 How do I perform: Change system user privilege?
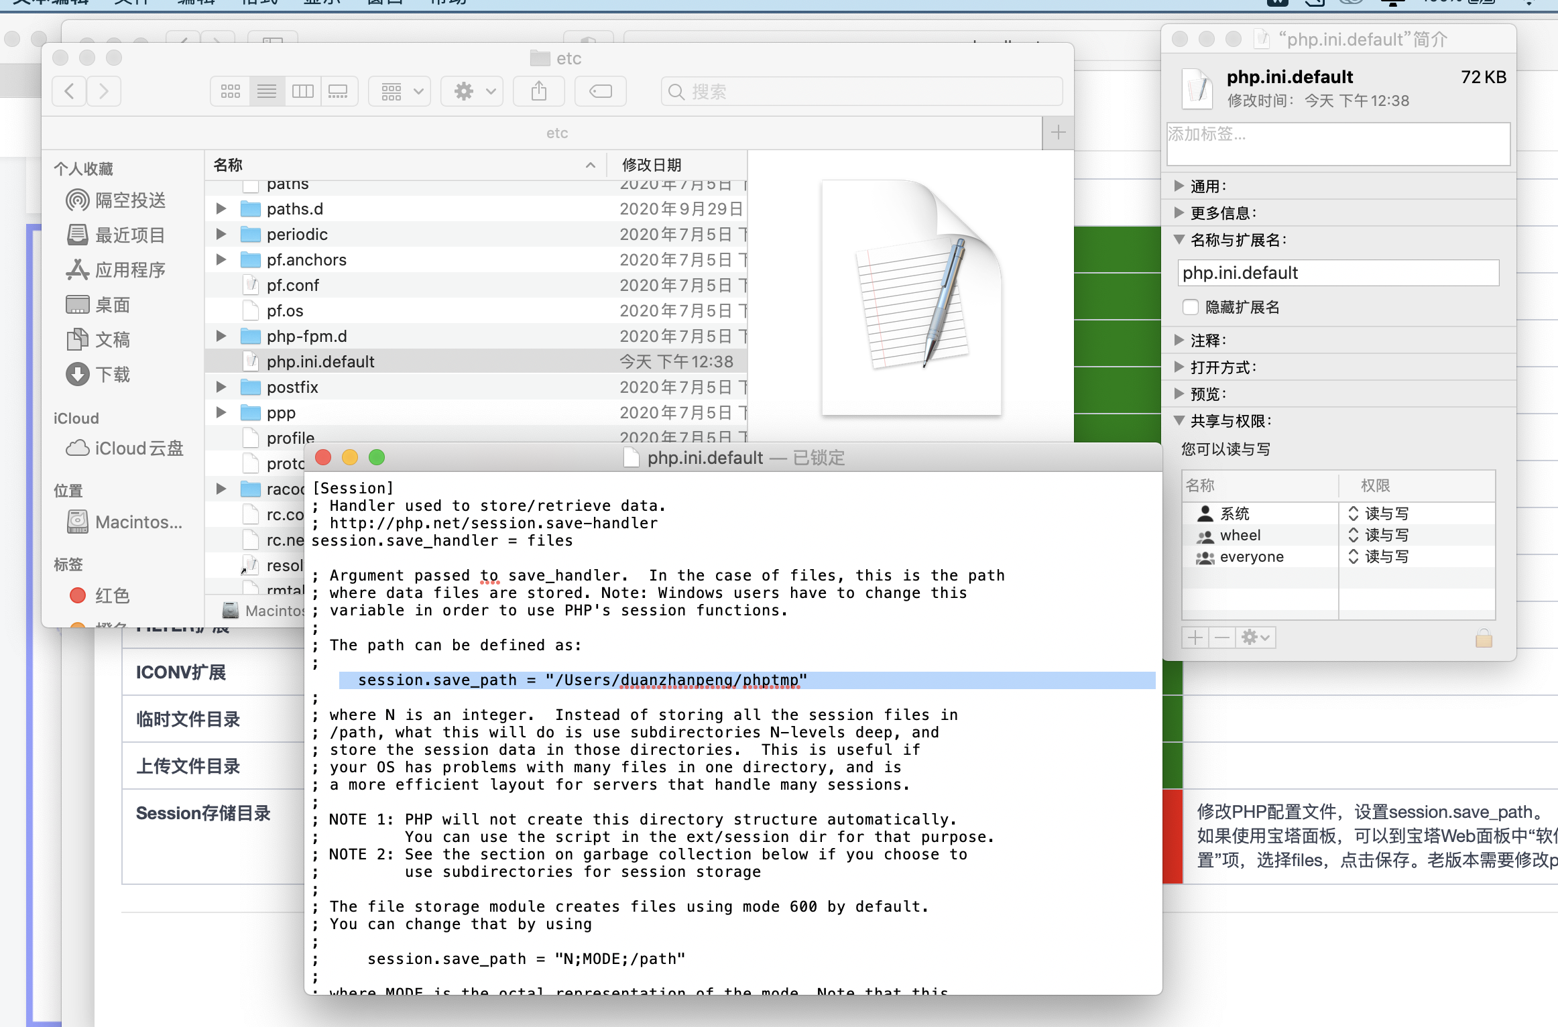(1378, 513)
